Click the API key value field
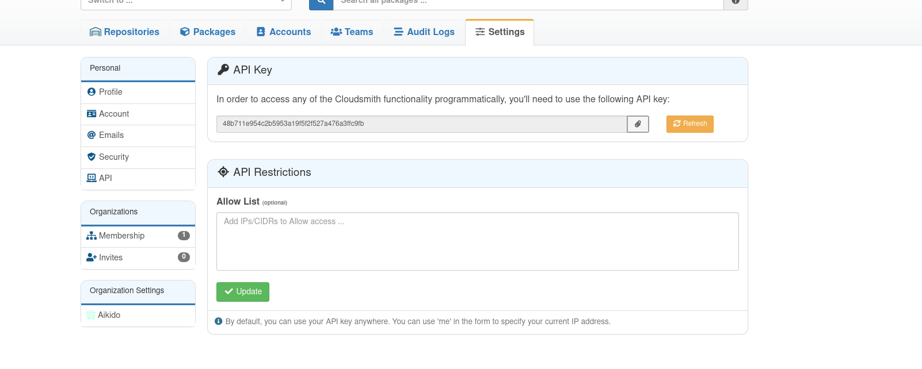This screenshot has height=369, width=922. point(421,124)
